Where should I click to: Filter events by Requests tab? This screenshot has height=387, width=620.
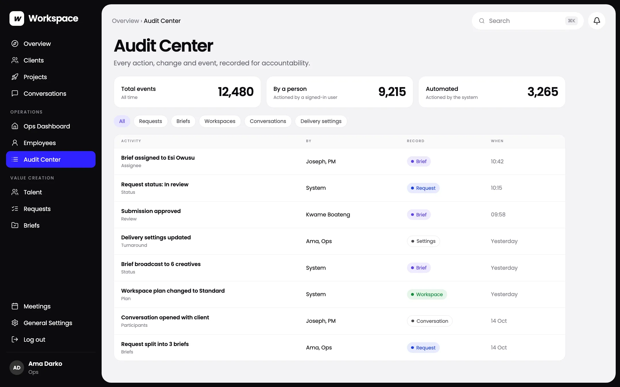click(150, 121)
